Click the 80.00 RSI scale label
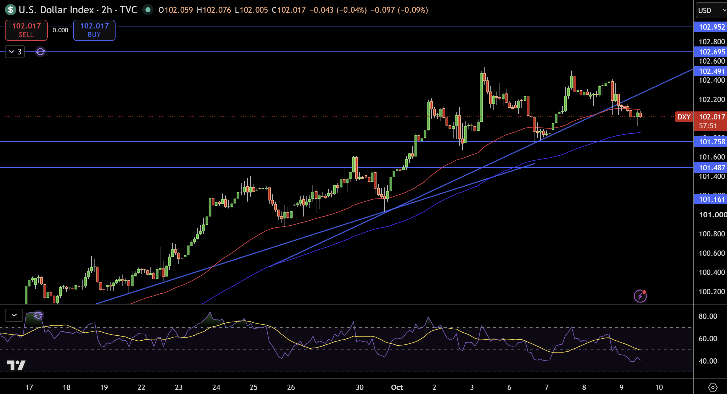 (708, 316)
